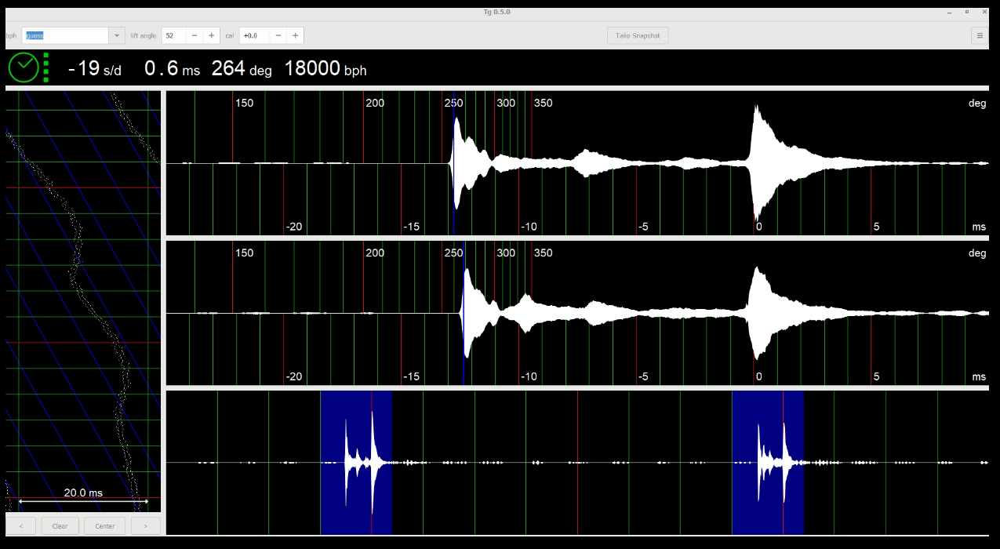Click the first blue highlighted beat region
1000x549 pixels.
355,463
